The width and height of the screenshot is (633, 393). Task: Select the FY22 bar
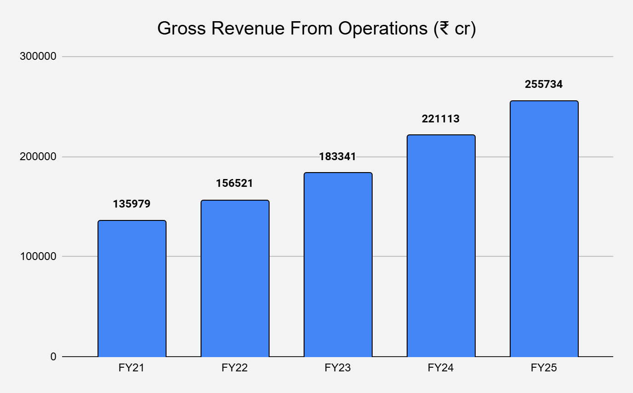click(235, 278)
